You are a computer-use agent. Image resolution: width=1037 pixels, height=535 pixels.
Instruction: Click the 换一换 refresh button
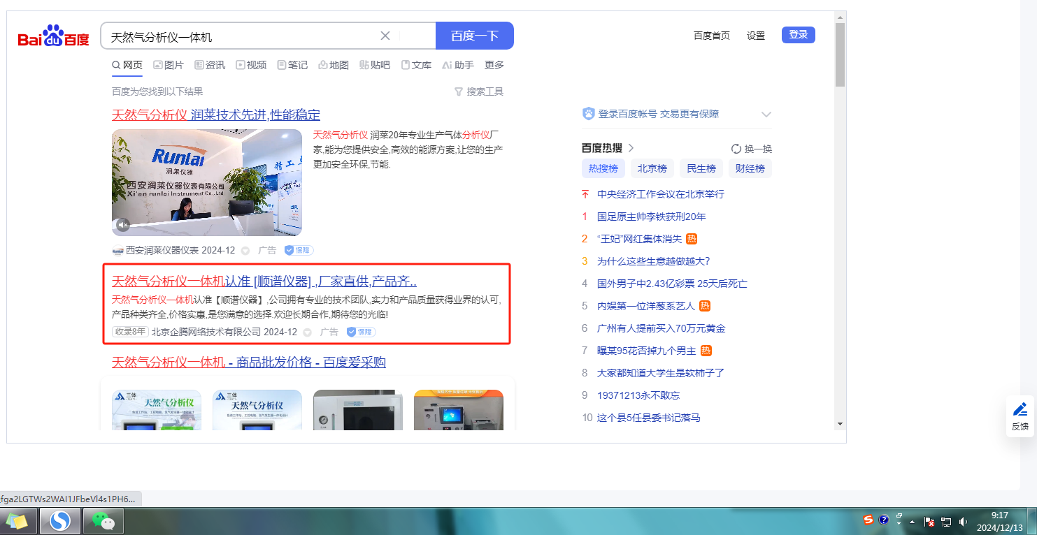point(752,149)
